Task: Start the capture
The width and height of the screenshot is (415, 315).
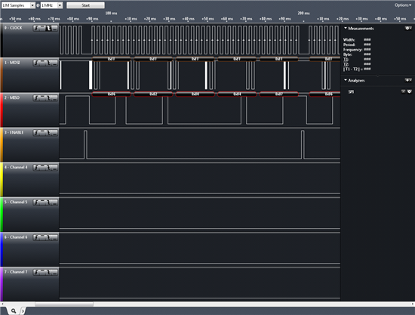Action: pos(85,5)
